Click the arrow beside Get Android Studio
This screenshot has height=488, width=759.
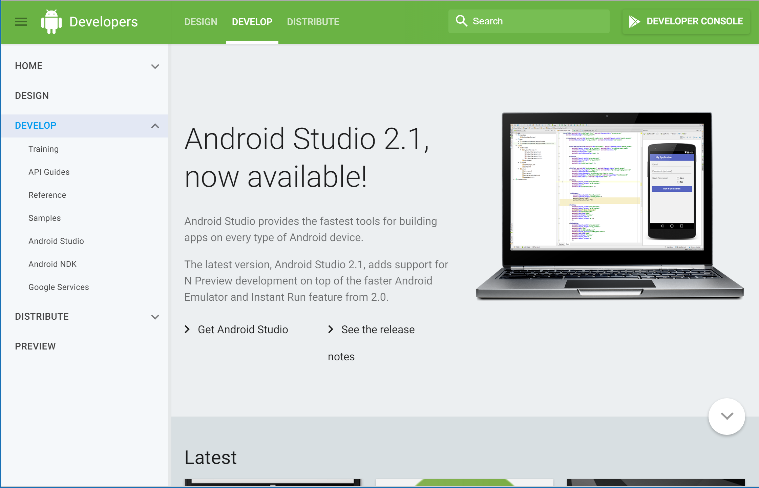187,329
